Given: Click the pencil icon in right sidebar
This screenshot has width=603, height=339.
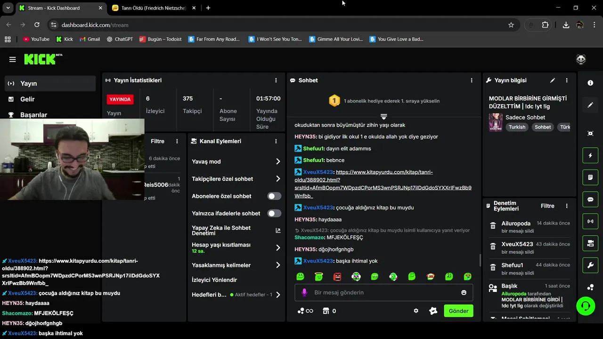Looking at the screenshot, I should tap(590, 105).
